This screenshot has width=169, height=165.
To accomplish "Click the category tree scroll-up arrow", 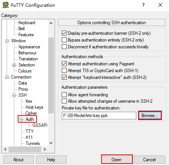I will tap(51, 23).
